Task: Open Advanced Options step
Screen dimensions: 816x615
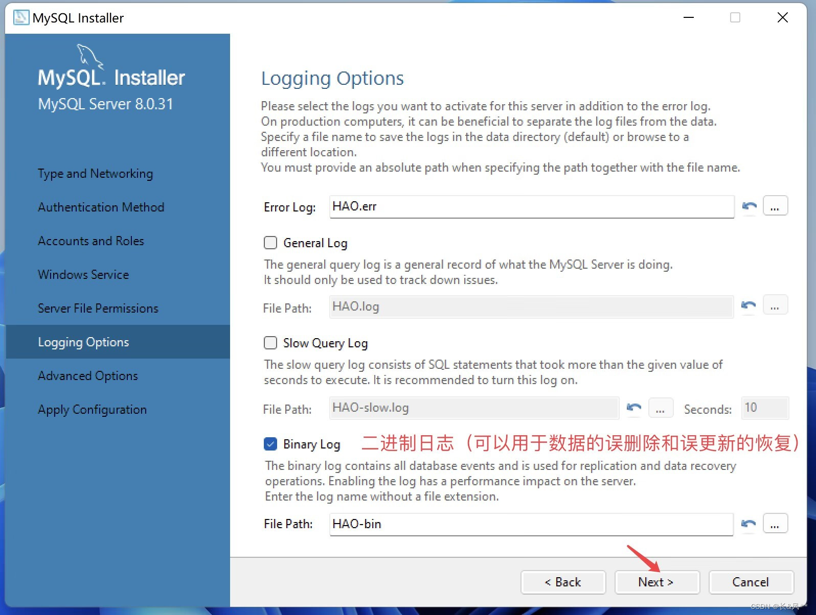Action: (88, 376)
